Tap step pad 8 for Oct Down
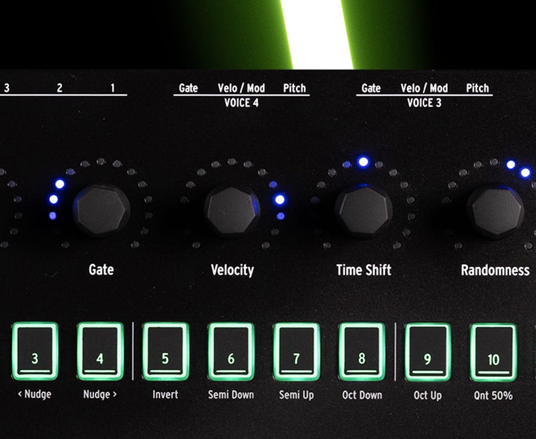The height and width of the screenshot is (439, 536). click(362, 351)
